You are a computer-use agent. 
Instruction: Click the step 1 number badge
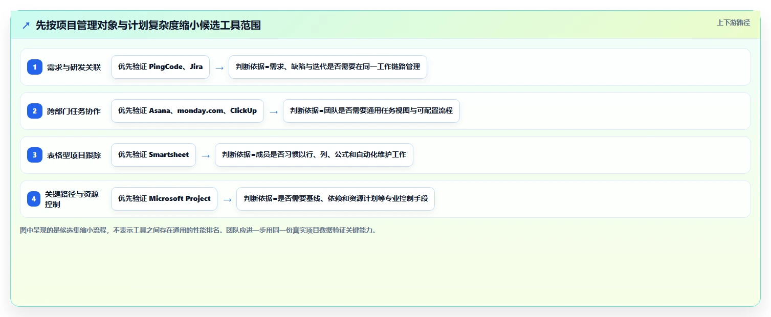point(34,67)
